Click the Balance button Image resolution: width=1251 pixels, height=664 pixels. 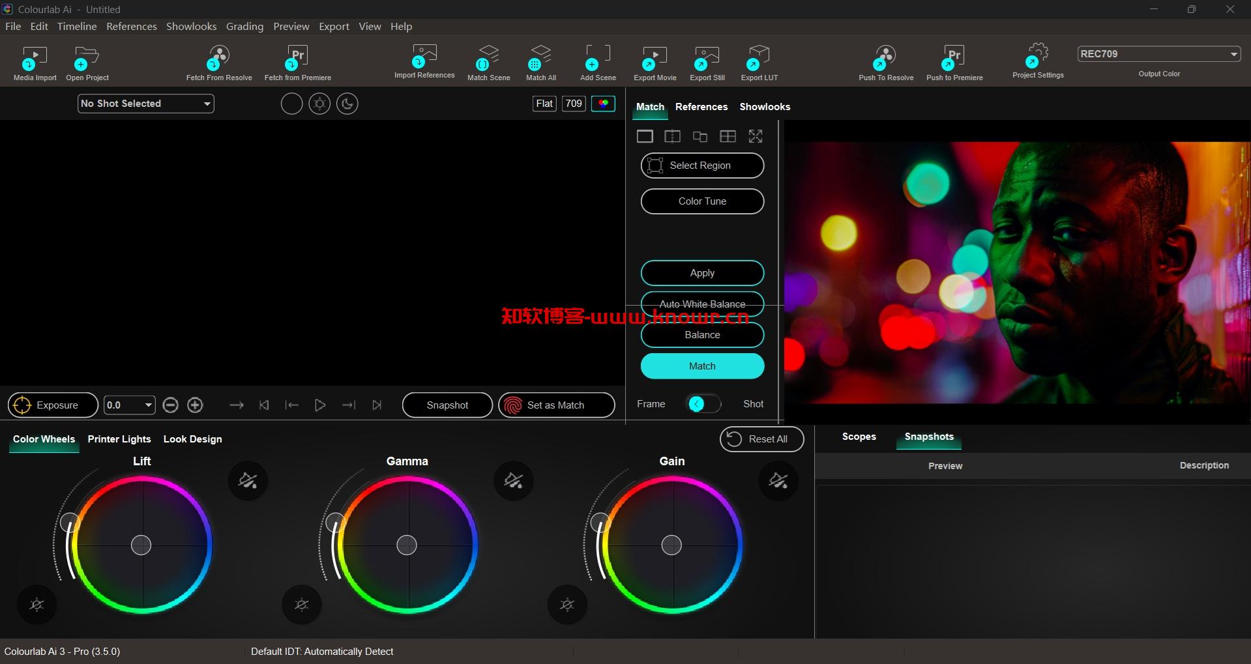point(702,335)
